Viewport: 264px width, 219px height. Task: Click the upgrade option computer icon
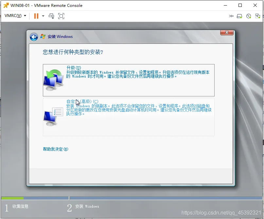tap(54, 80)
